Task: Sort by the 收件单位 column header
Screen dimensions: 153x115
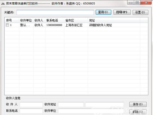Action: click(x=26, y=20)
